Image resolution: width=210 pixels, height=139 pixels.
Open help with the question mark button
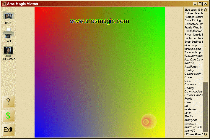8,102
